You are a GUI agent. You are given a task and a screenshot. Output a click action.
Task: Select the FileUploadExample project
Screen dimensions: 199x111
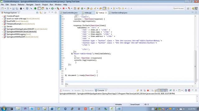click(x=14, y=24)
